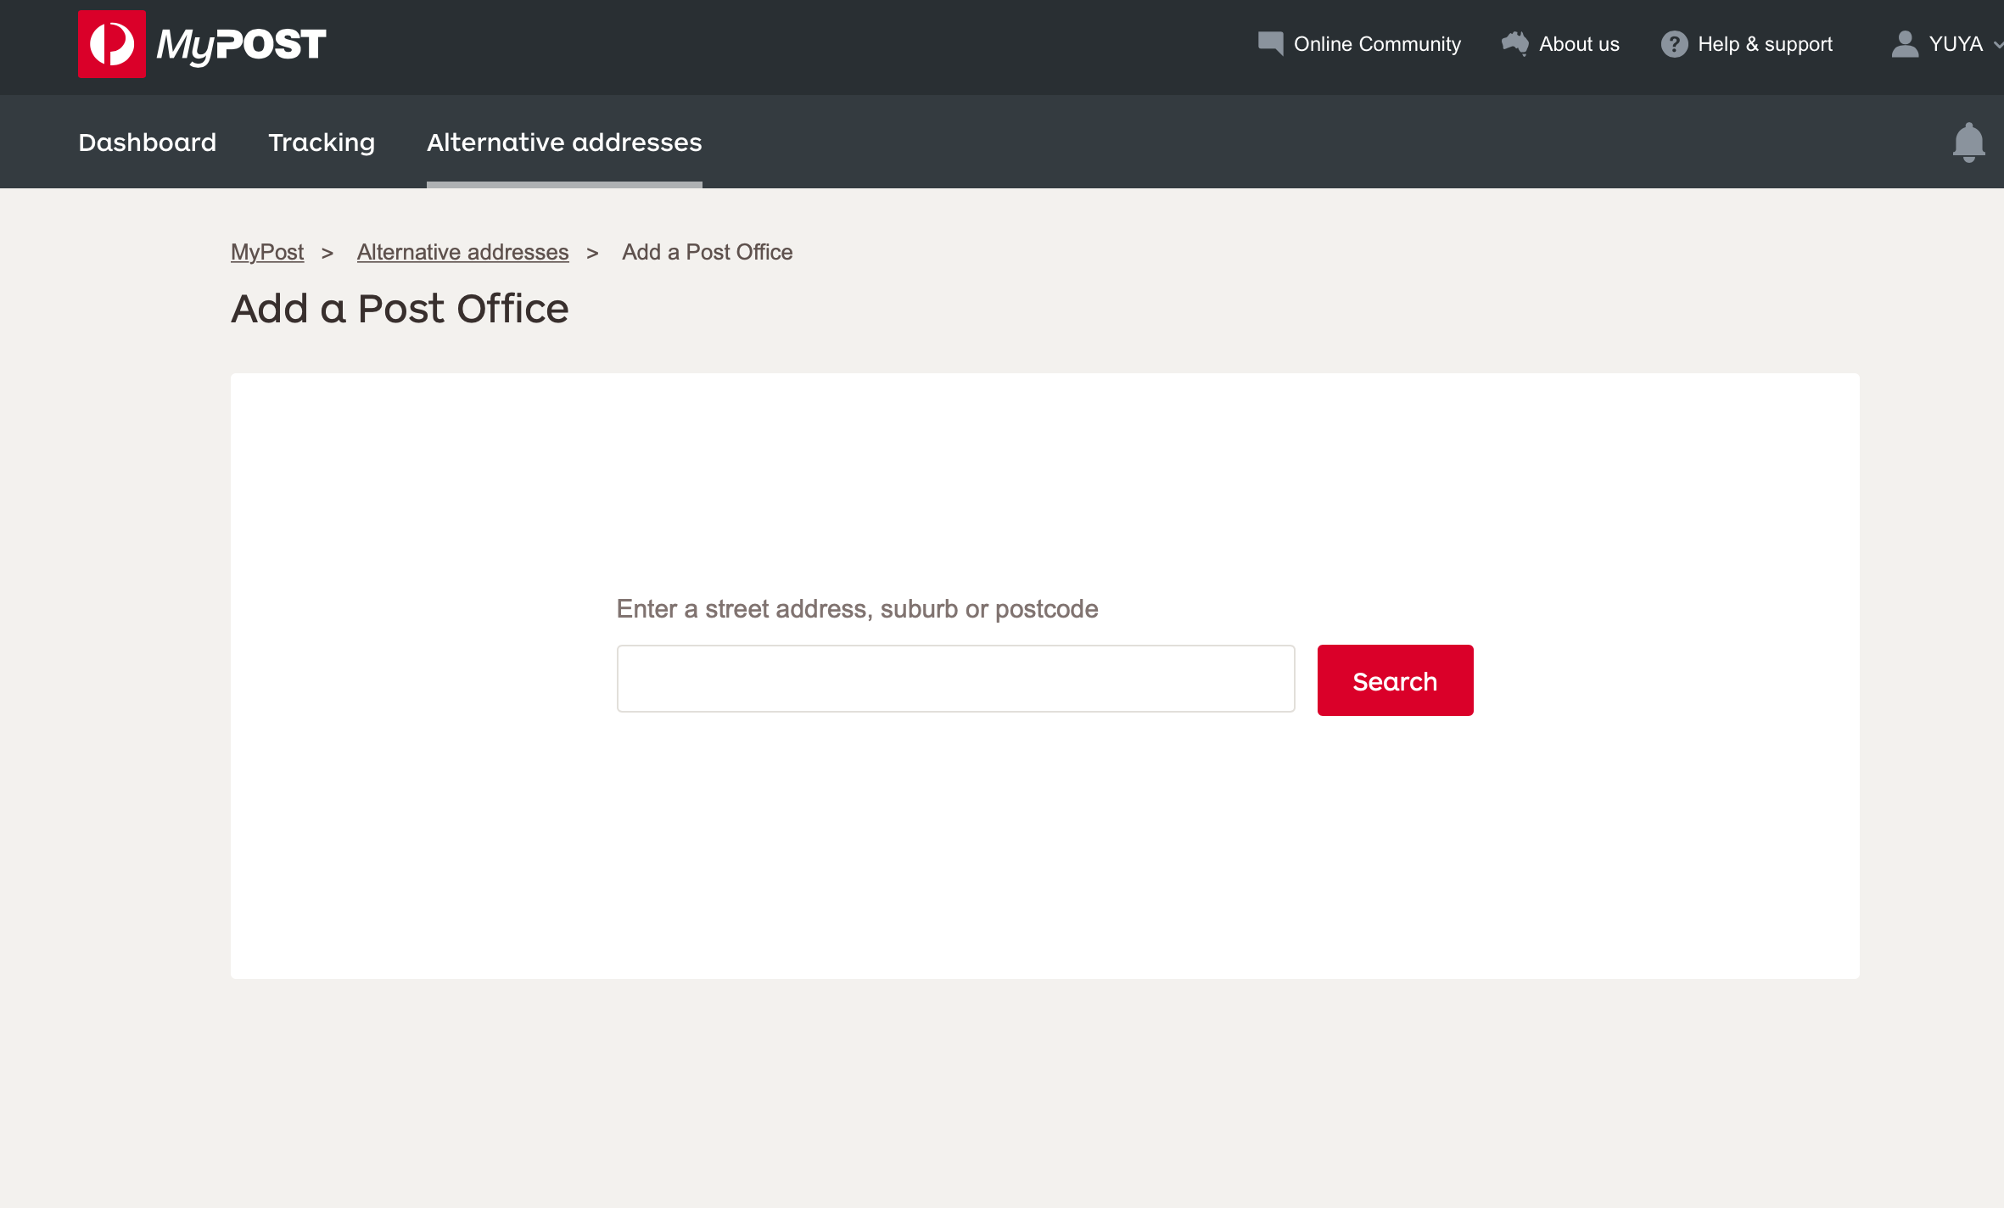Click the MyPost wordmark in header
Viewport: 2004px width, 1208px height.
[242, 45]
